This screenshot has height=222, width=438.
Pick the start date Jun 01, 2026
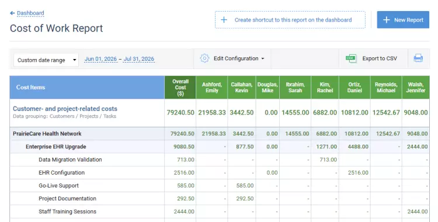point(100,59)
